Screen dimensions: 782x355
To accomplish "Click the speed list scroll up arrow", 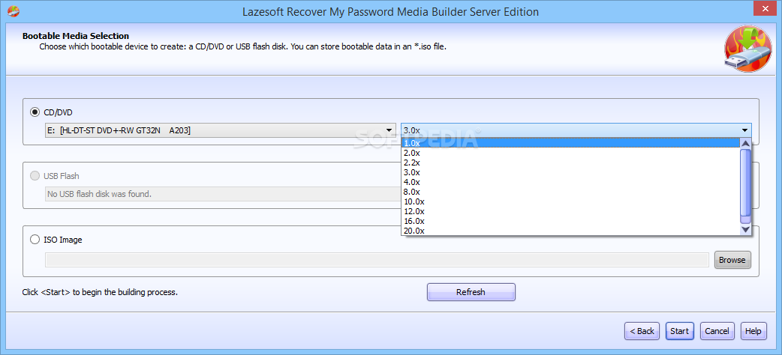I will [x=745, y=143].
